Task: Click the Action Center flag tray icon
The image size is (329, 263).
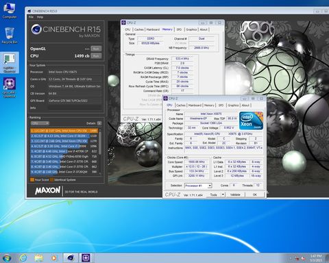Action: [297, 258]
